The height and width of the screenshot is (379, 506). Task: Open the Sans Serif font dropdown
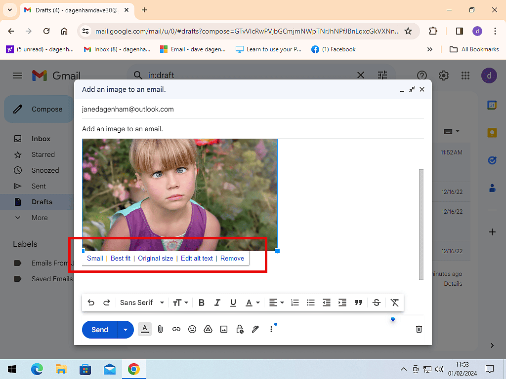pyautogui.click(x=142, y=303)
